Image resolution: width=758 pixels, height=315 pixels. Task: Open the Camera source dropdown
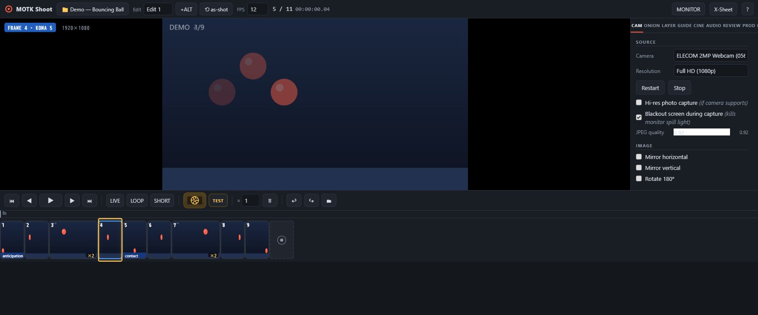[x=711, y=55]
